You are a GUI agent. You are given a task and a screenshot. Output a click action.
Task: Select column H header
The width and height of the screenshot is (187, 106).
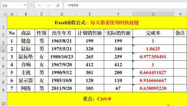(180, 14)
